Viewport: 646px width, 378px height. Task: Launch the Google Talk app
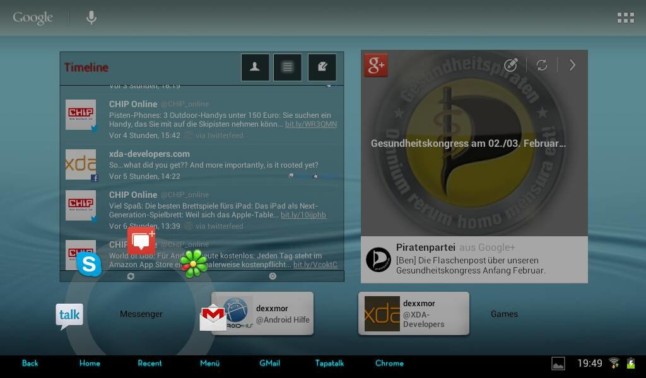tap(69, 316)
